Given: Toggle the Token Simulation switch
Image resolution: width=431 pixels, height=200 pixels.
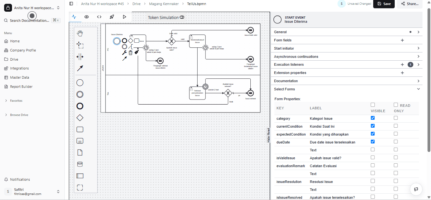Looking at the screenshot, I should [182, 17].
